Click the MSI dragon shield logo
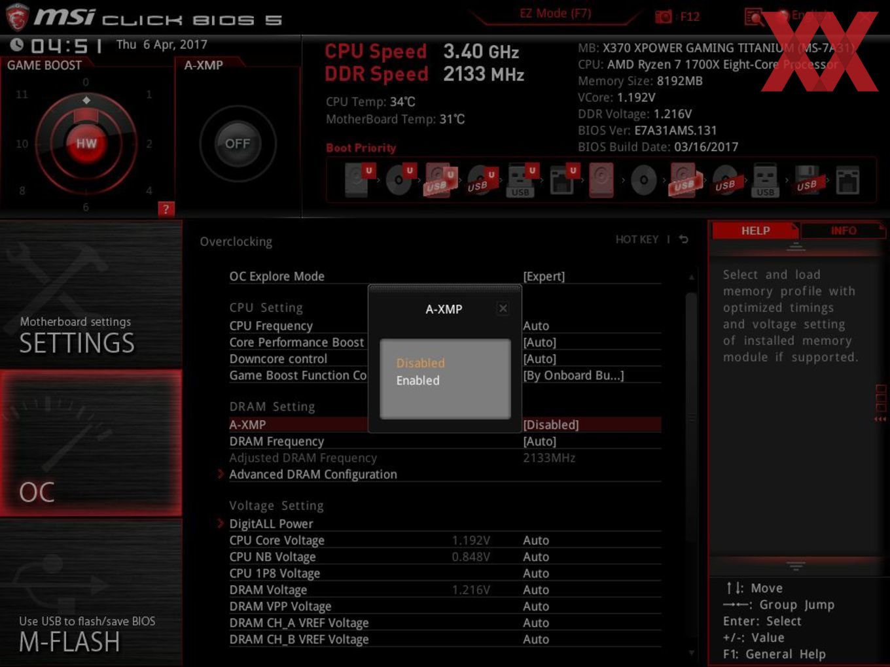Screen dimensions: 890x667 [17, 17]
